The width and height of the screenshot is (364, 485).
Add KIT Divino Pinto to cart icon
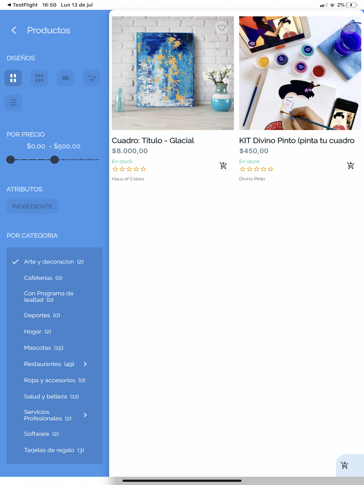tap(351, 166)
